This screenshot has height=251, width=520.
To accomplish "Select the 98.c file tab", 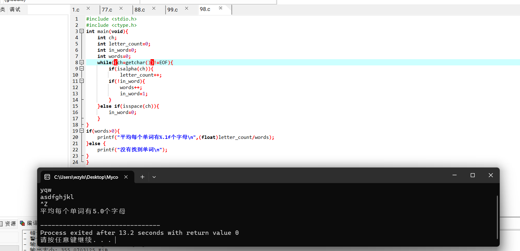I will coord(205,9).
